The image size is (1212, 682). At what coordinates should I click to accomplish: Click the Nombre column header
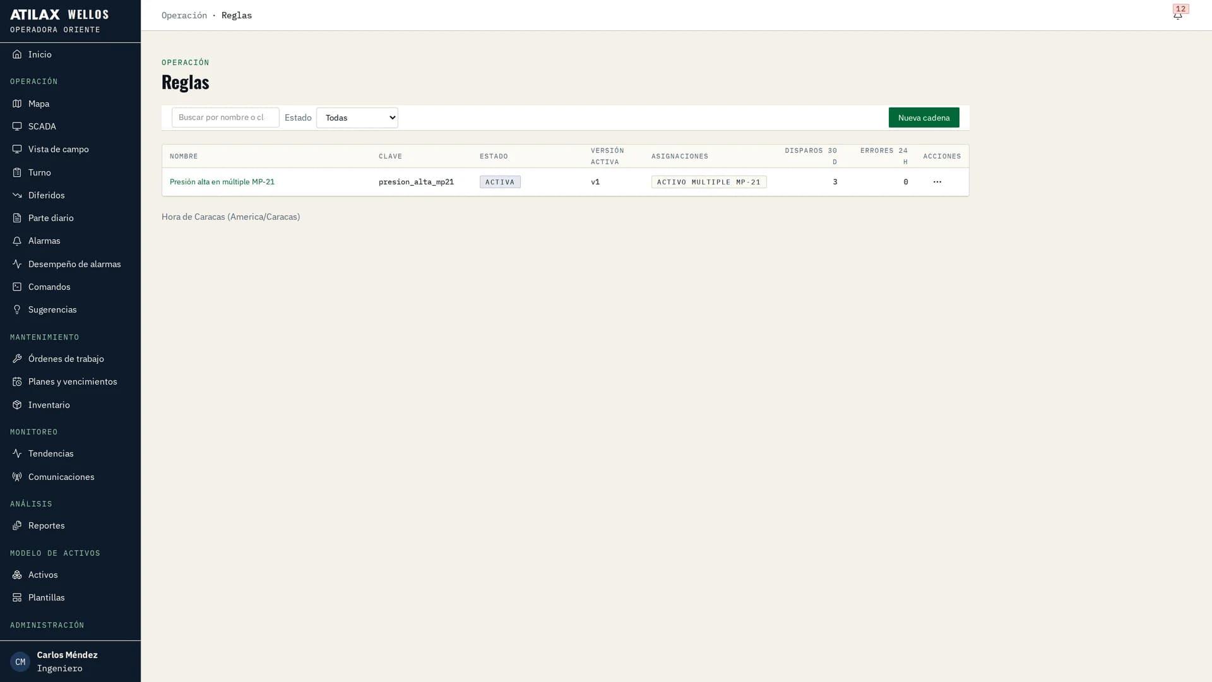[184, 156]
